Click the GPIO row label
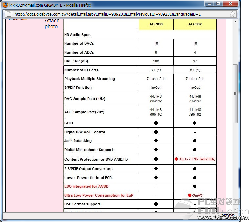Image resolution: width=251 pixels, height=222 pixels. point(69,123)
